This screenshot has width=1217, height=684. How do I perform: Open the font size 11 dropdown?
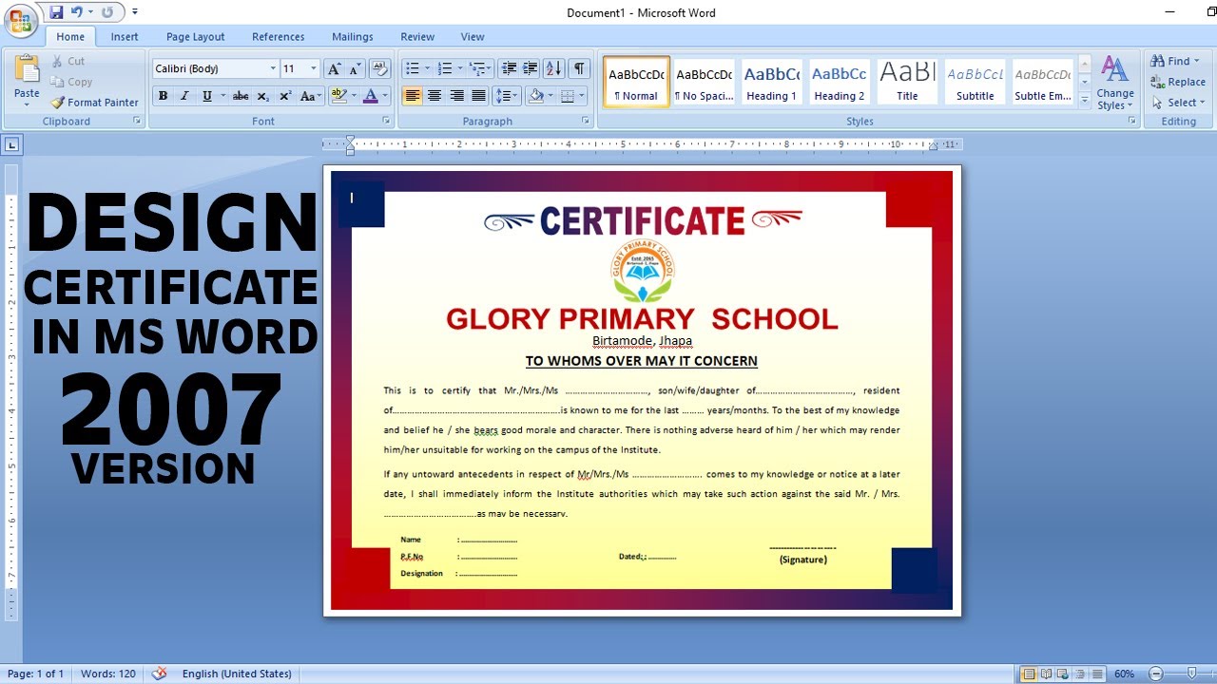314,68
